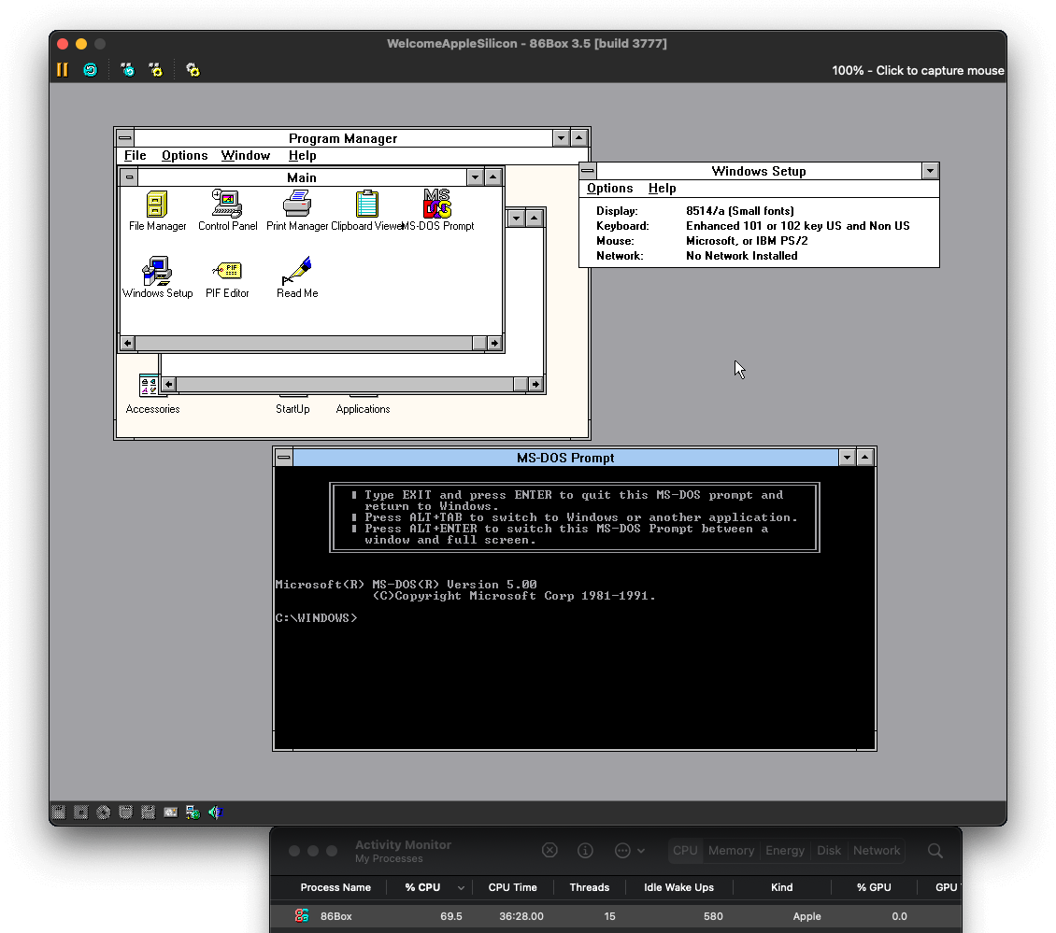Click the network globe icon in status bar
The width and height of the screenshot is (1056, 933).
(x=193, y=812)
